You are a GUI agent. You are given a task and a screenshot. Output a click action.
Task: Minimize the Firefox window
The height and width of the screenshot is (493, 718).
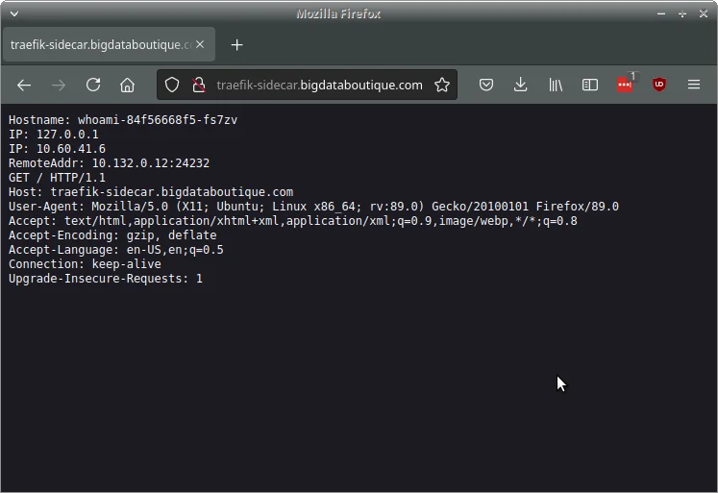[x=660, y=13]
